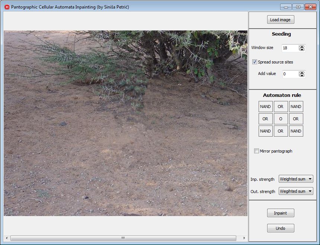320x245 pixels.
Task: Click the center O automaton rule cell
Action: tap(281, 119)
